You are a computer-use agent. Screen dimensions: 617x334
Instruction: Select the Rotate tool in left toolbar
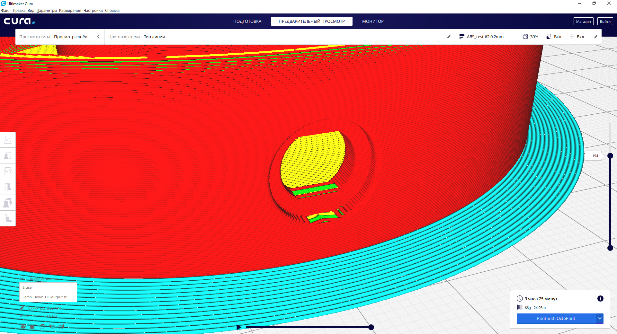click(x=8, y=171)
